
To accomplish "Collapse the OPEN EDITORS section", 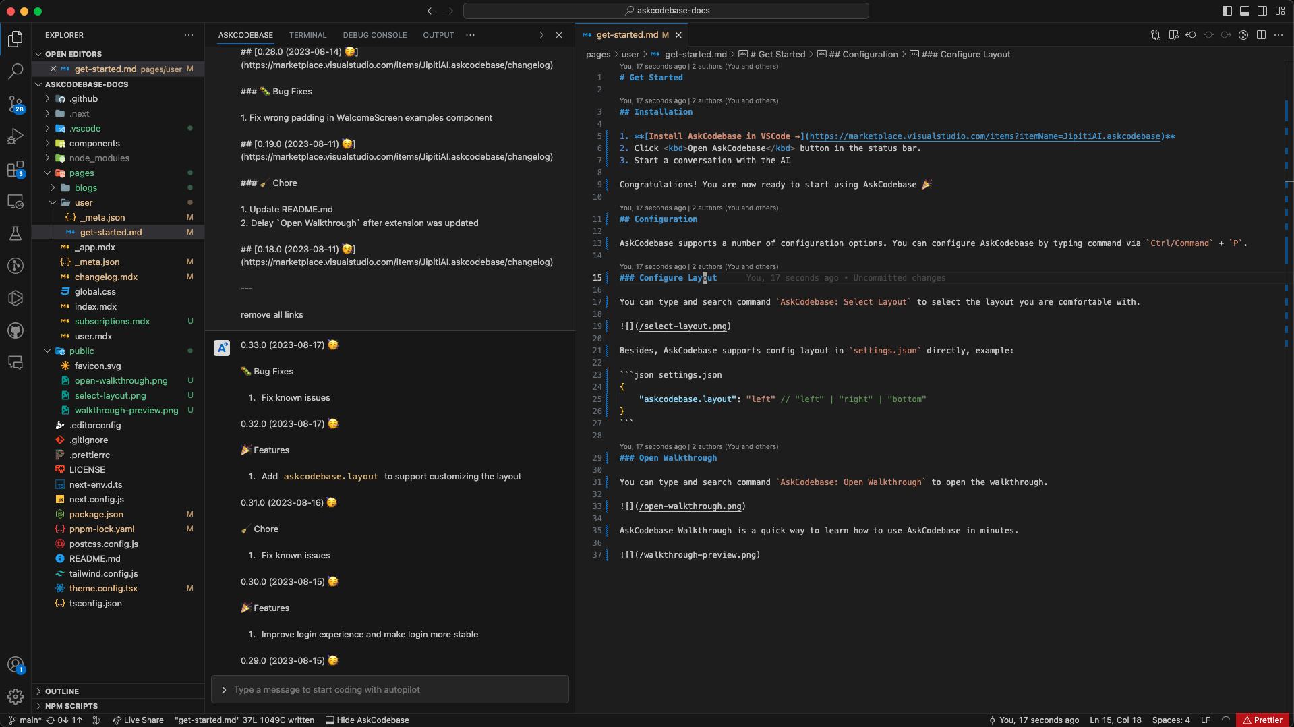I will point(73,54).
